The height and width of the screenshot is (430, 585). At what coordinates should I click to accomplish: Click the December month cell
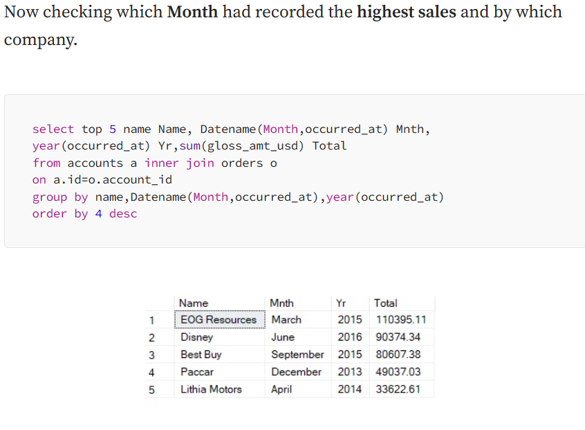[x=298, y=372]
